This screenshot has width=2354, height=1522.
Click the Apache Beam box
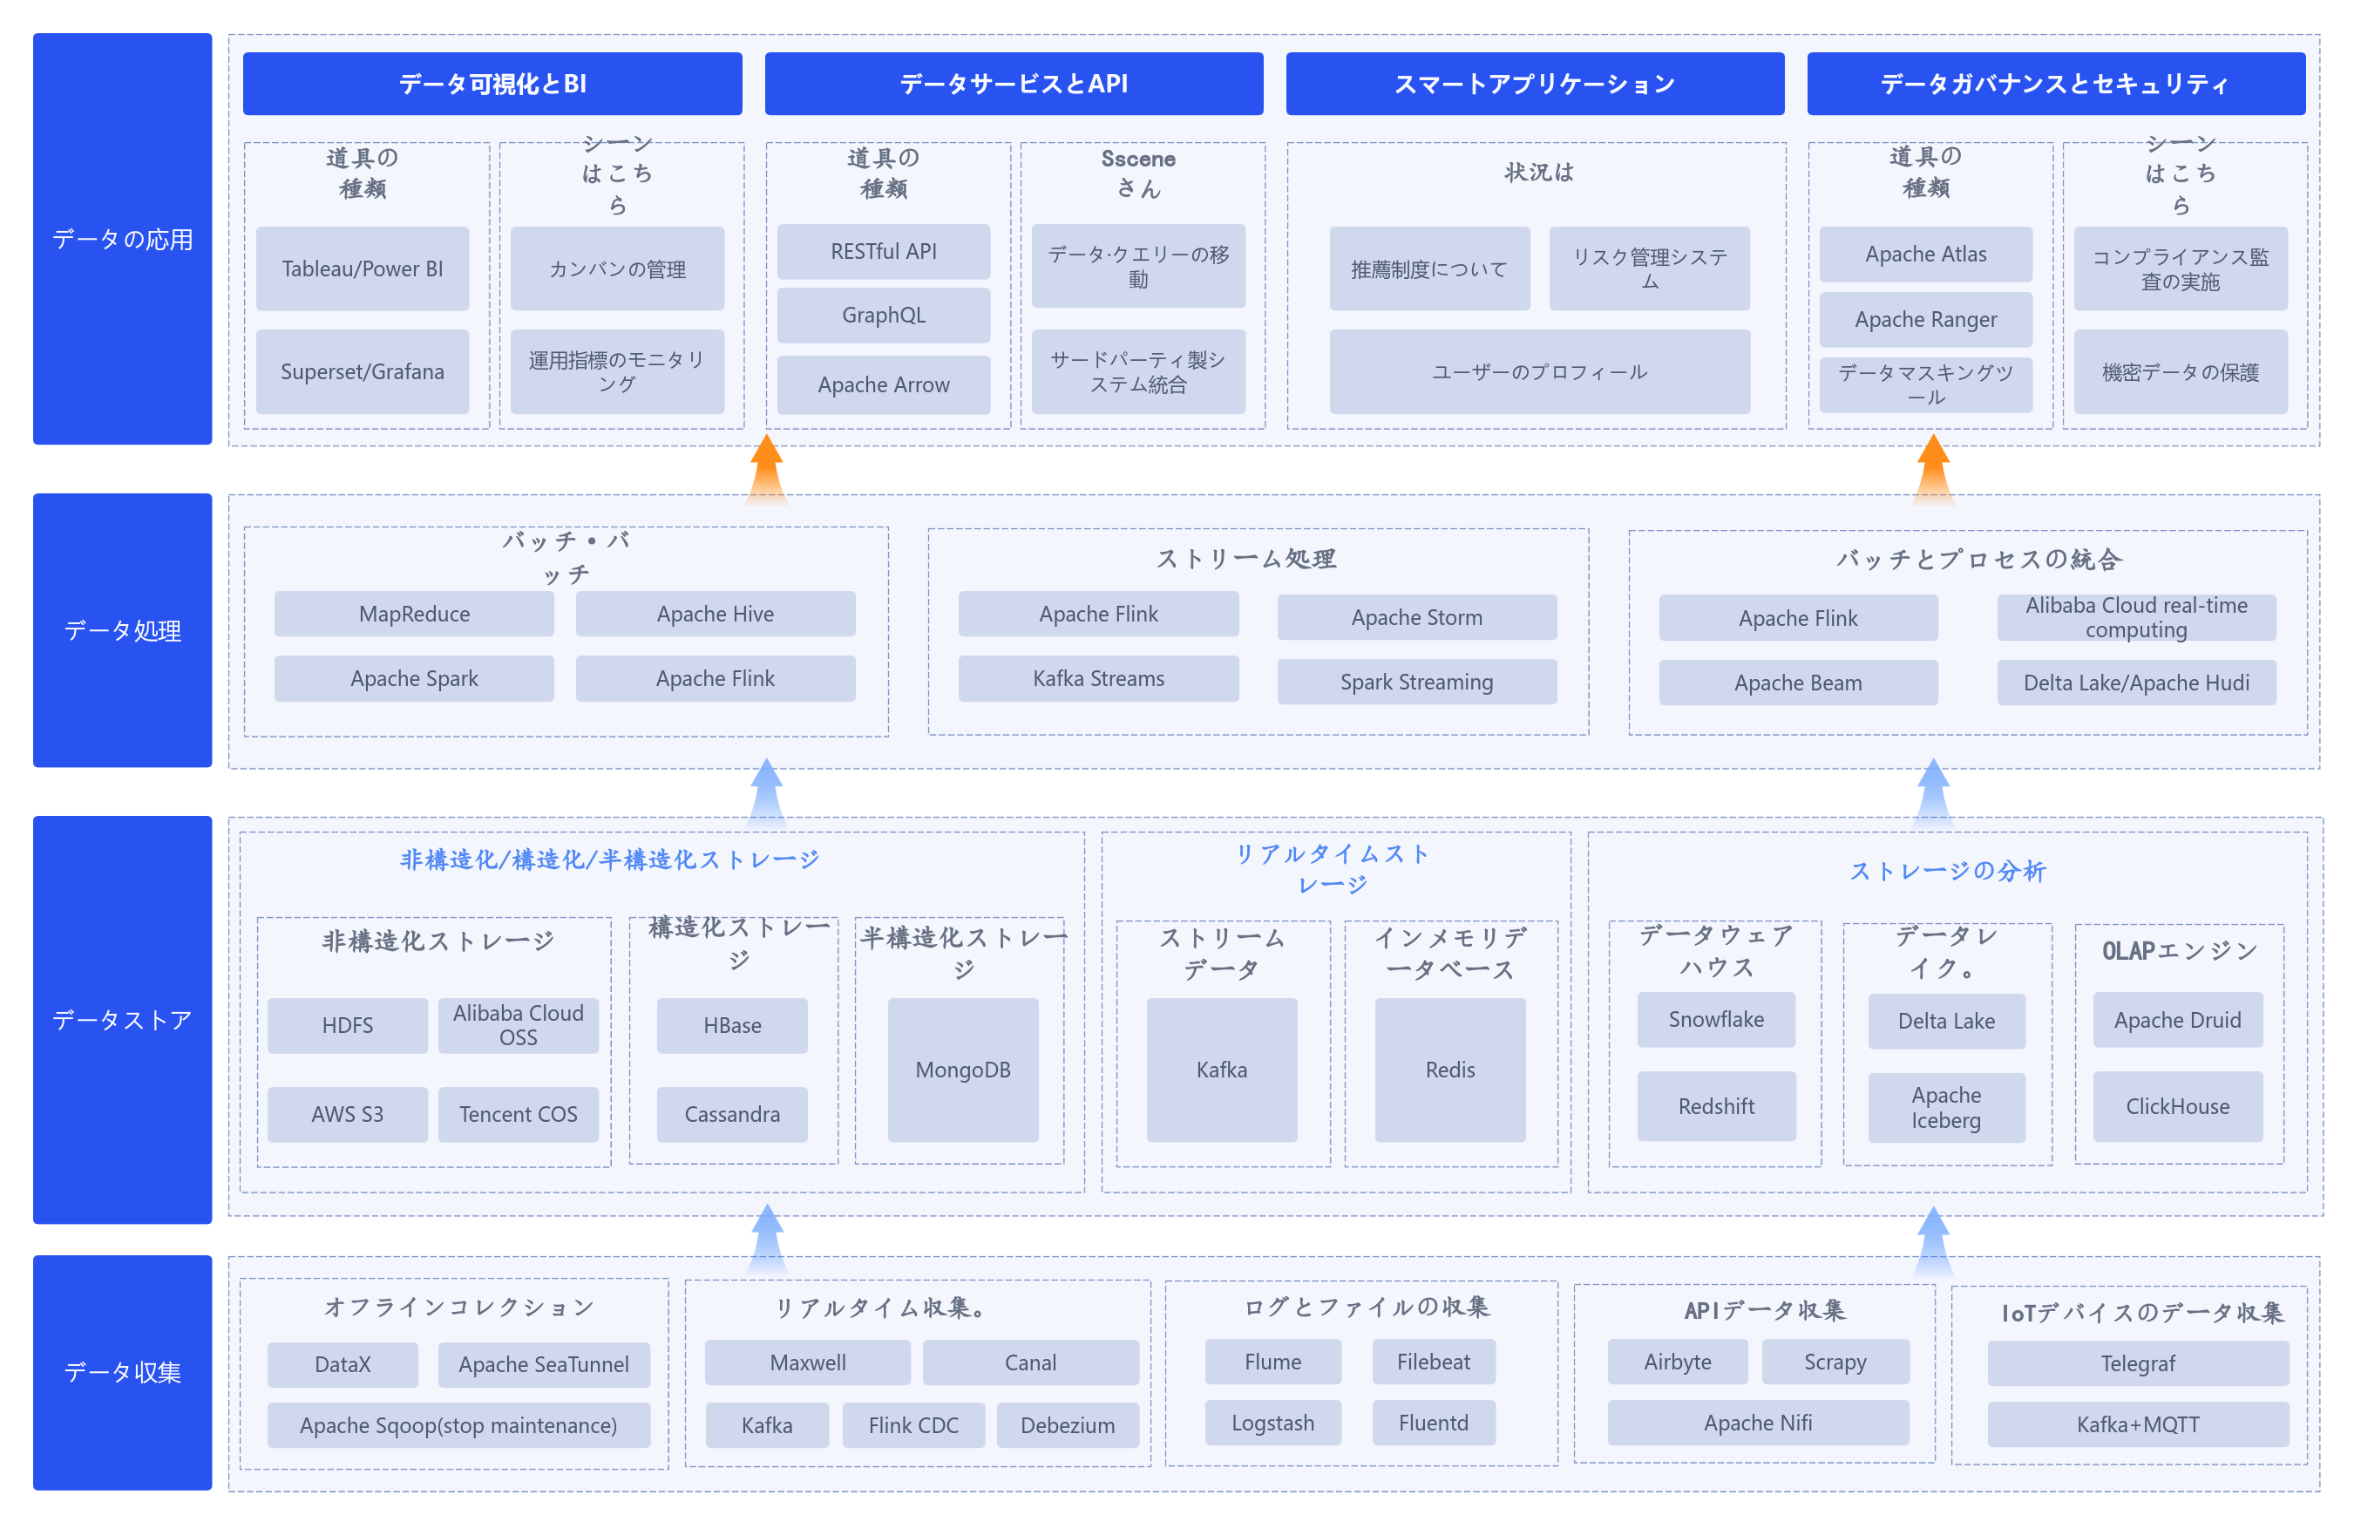[x=1798, y=683]
